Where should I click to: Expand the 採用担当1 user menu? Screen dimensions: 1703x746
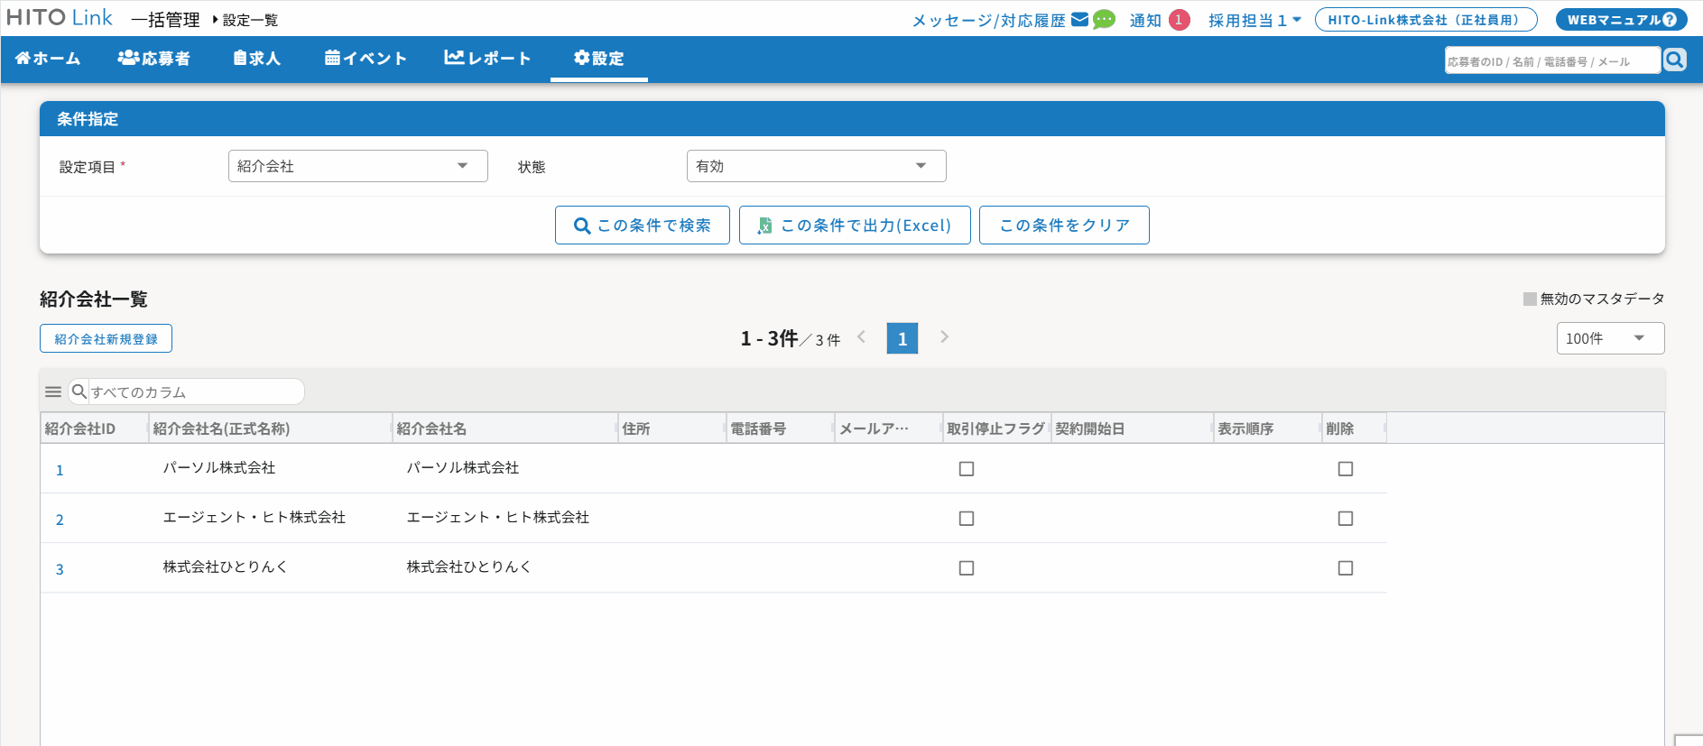pyautogui.click(x=1254, y=20)
